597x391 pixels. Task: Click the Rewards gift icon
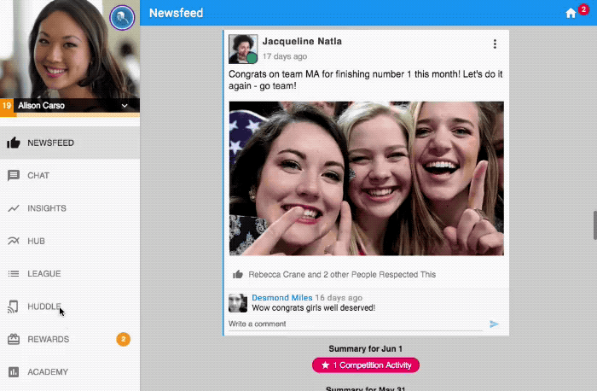pos(14,339)
